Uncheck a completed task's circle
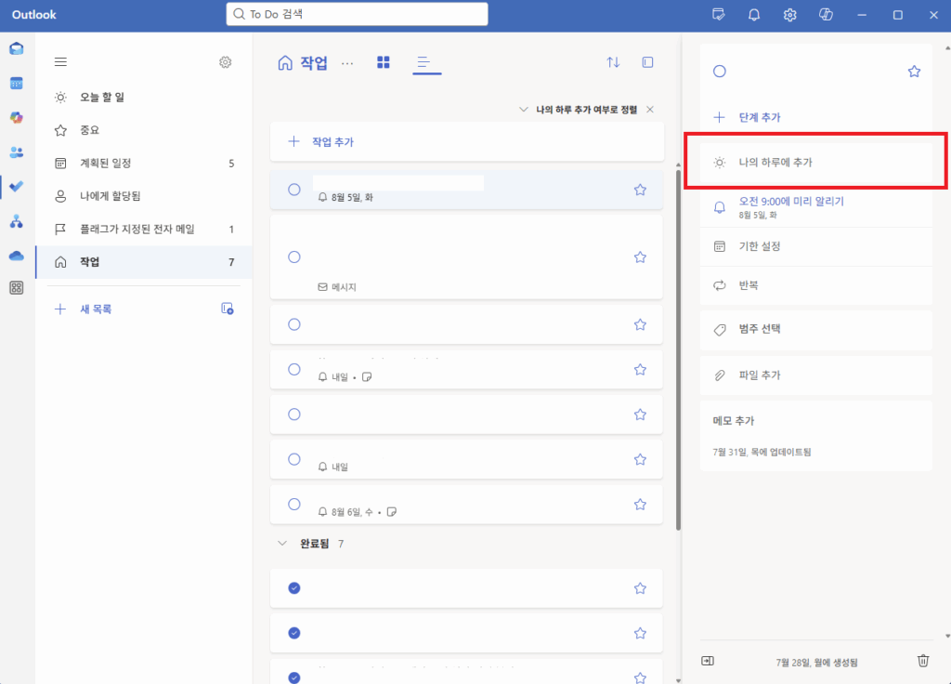The width and height of the screenshot is (951, 684). click(x=294, y=588)
